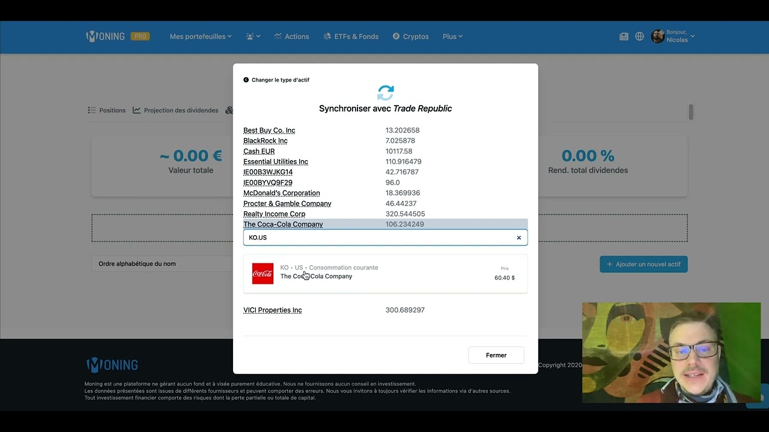Click the quantity 110.916479

[x=404, y=162]
